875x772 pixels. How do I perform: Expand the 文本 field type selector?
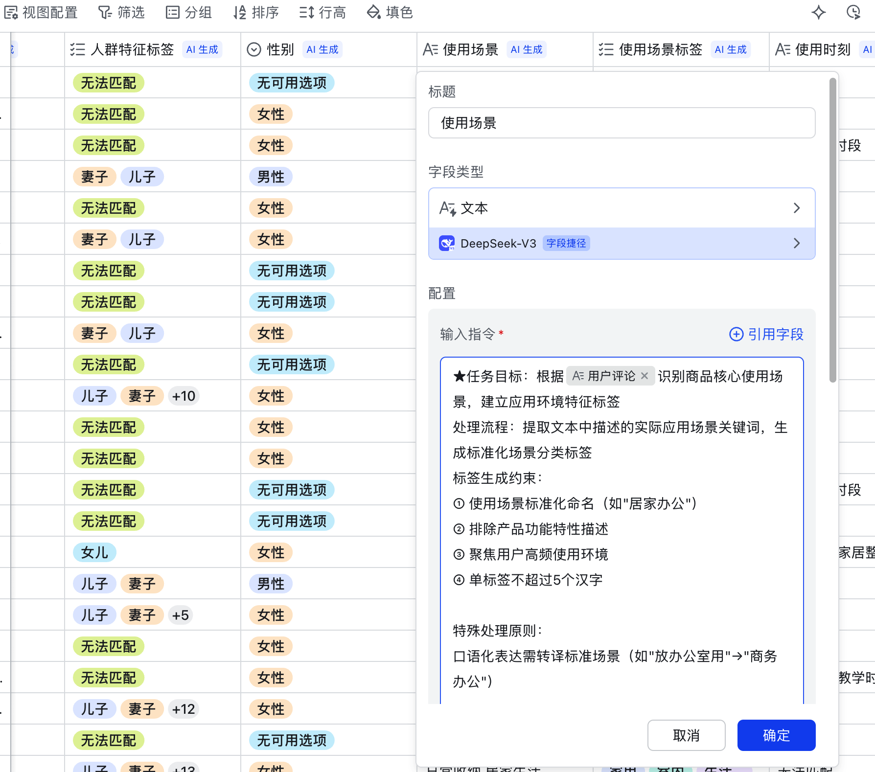[622, 208]
